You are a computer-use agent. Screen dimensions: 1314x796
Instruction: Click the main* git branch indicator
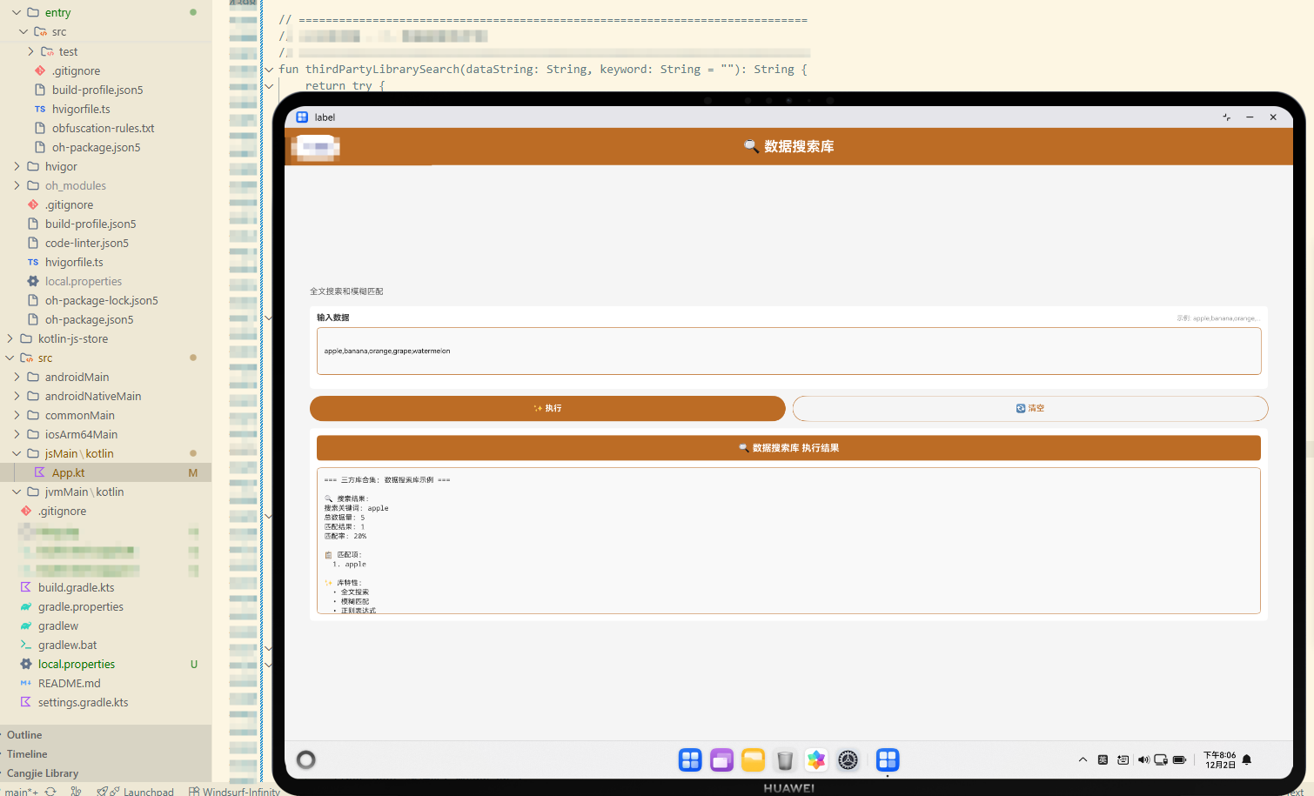pos(21,792)
